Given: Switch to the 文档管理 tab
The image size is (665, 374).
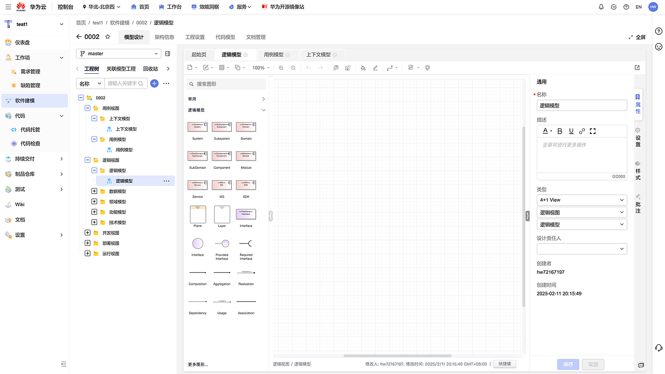Looking at the screenshot, I should coord(256,37).
